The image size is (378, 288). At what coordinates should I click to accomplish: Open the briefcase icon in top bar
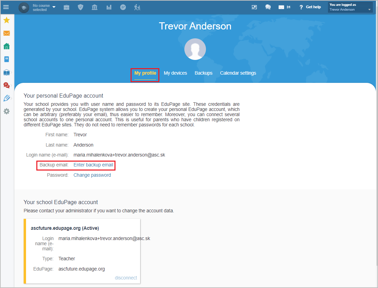[66, 8]
